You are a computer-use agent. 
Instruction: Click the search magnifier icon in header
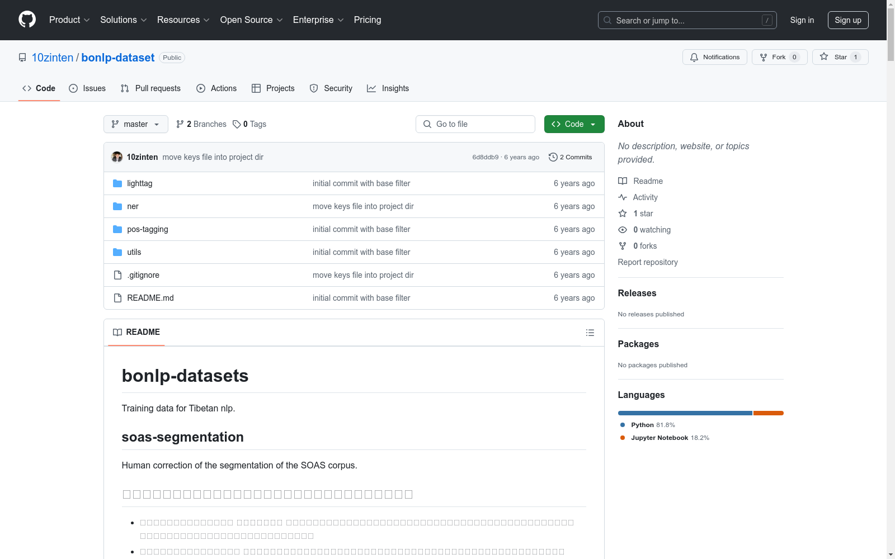[x=607, y=20]
